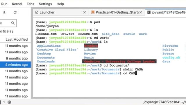This screenshot has height=105, width=186.
Task: Open the Run menu
Action: pos(4,4)
